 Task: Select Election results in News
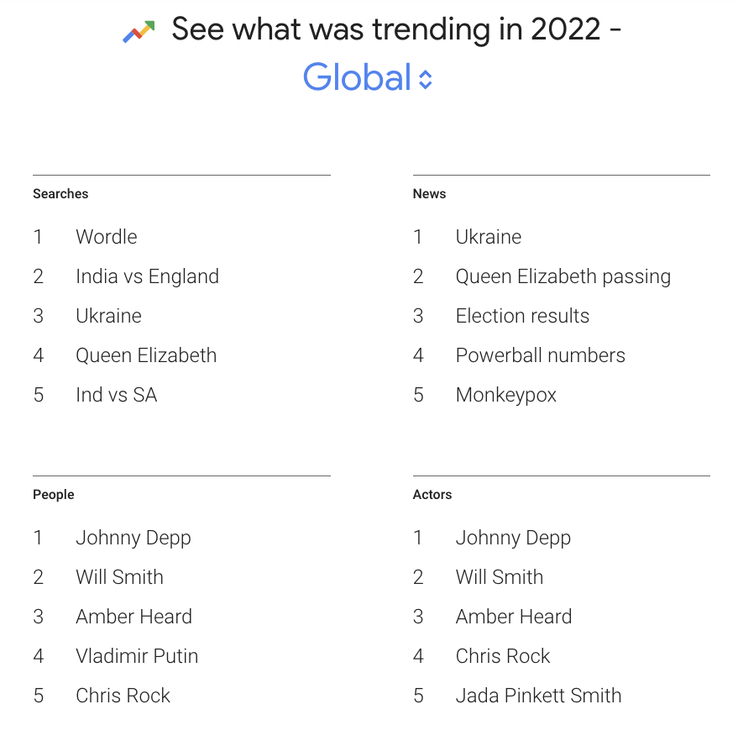click(x=522, y=316)
